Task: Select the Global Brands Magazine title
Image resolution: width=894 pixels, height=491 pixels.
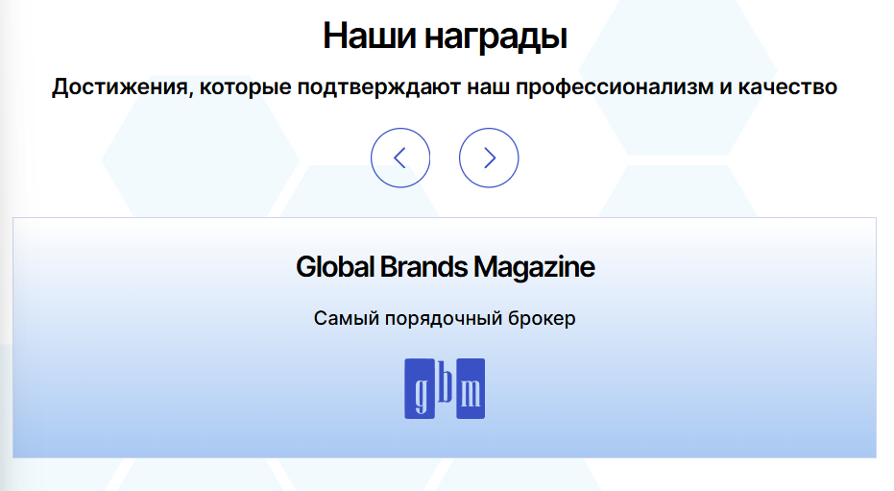Action: [x=445, y=267]
